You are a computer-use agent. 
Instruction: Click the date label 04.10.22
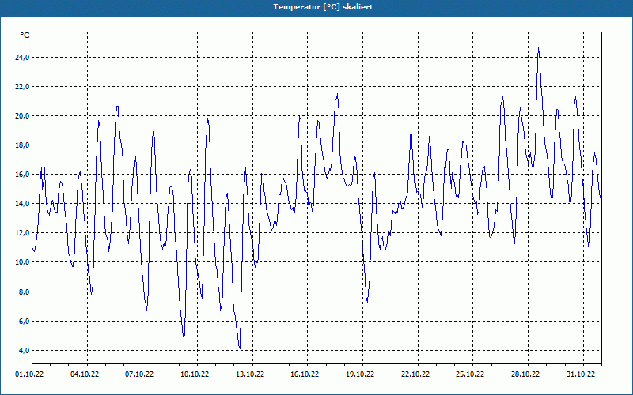[85, 374]
